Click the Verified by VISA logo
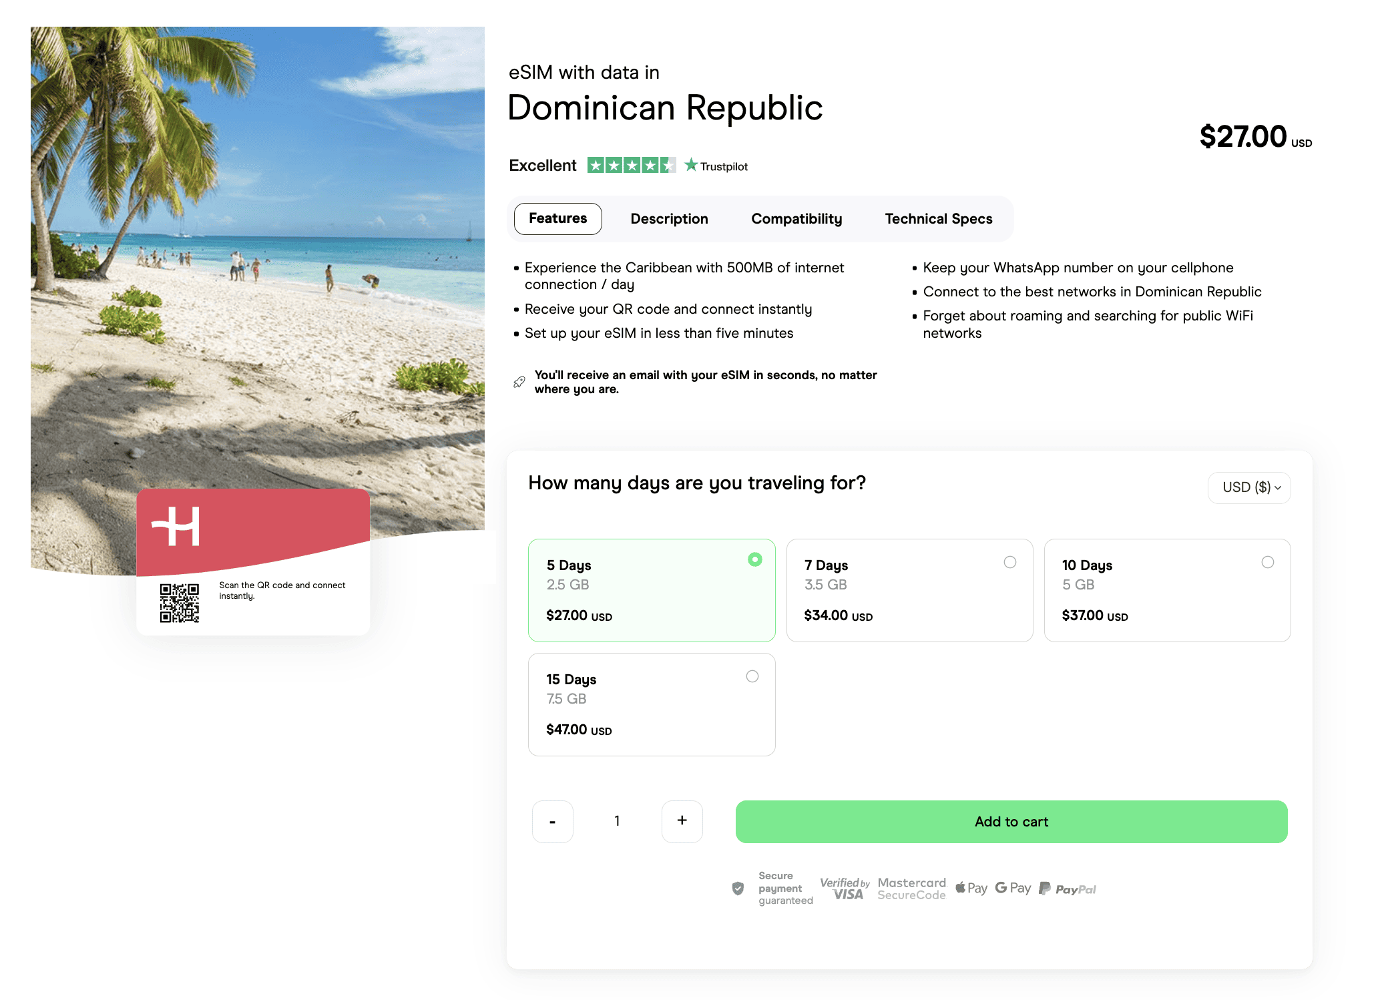Image resolution: width=1386 pixels, height=1000 pixels. pos(845,889)
